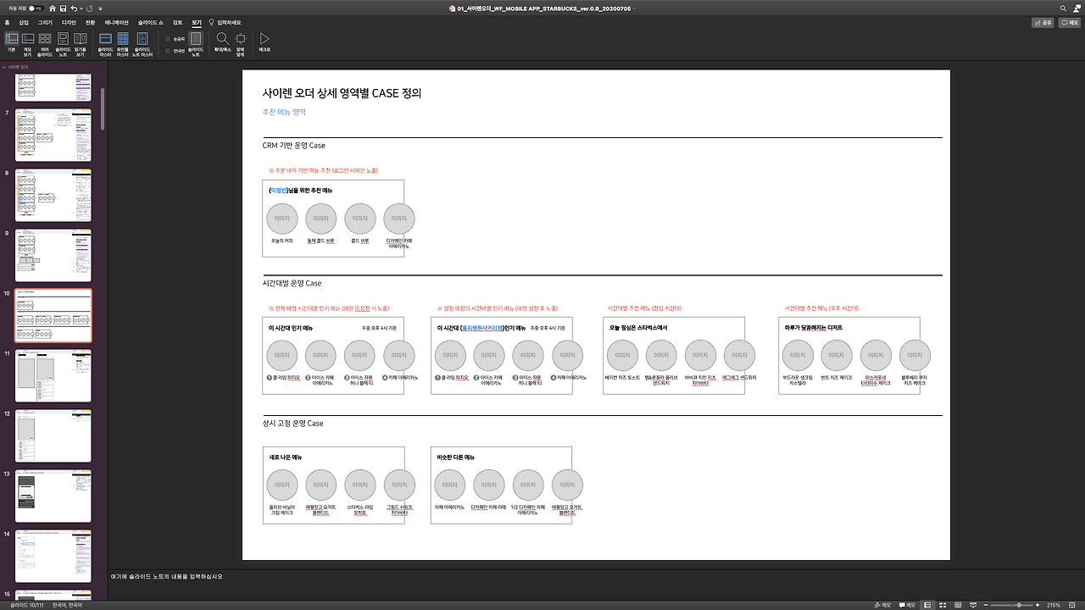
Task: Toggle the 자동 저장 autosave switch
Action: pyautogui.click(x=36, y=8)
